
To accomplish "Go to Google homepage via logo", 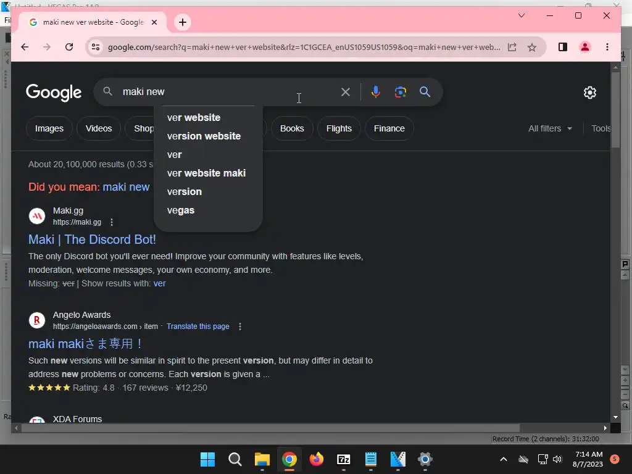I will click(54, 93).
